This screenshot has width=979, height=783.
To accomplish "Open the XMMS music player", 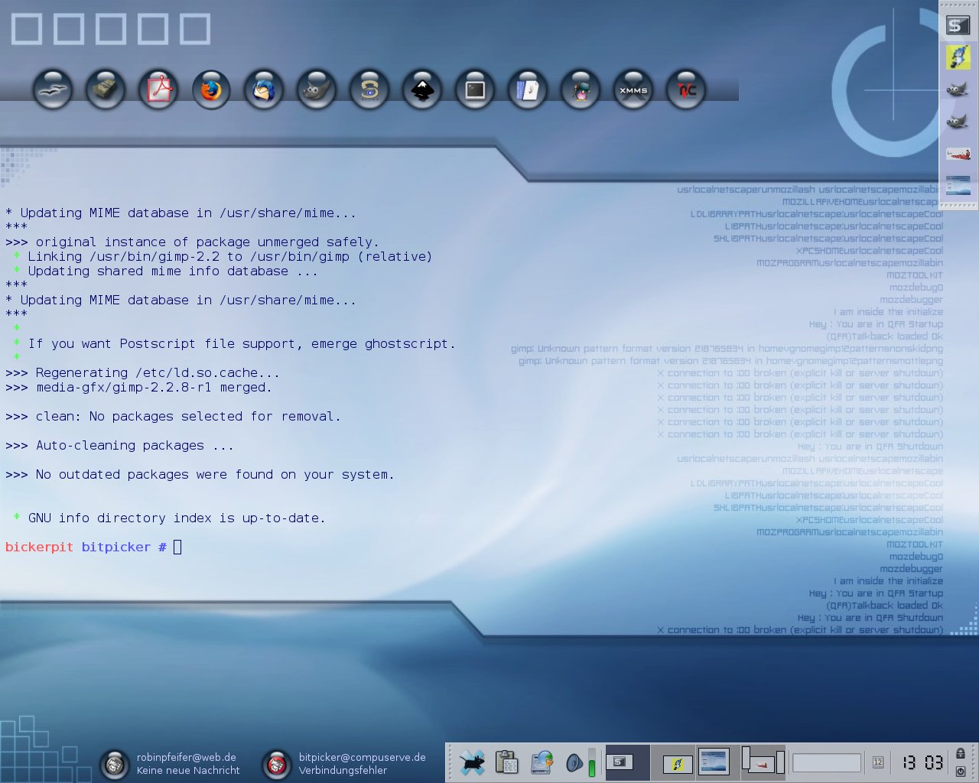I will pos(633,90).
